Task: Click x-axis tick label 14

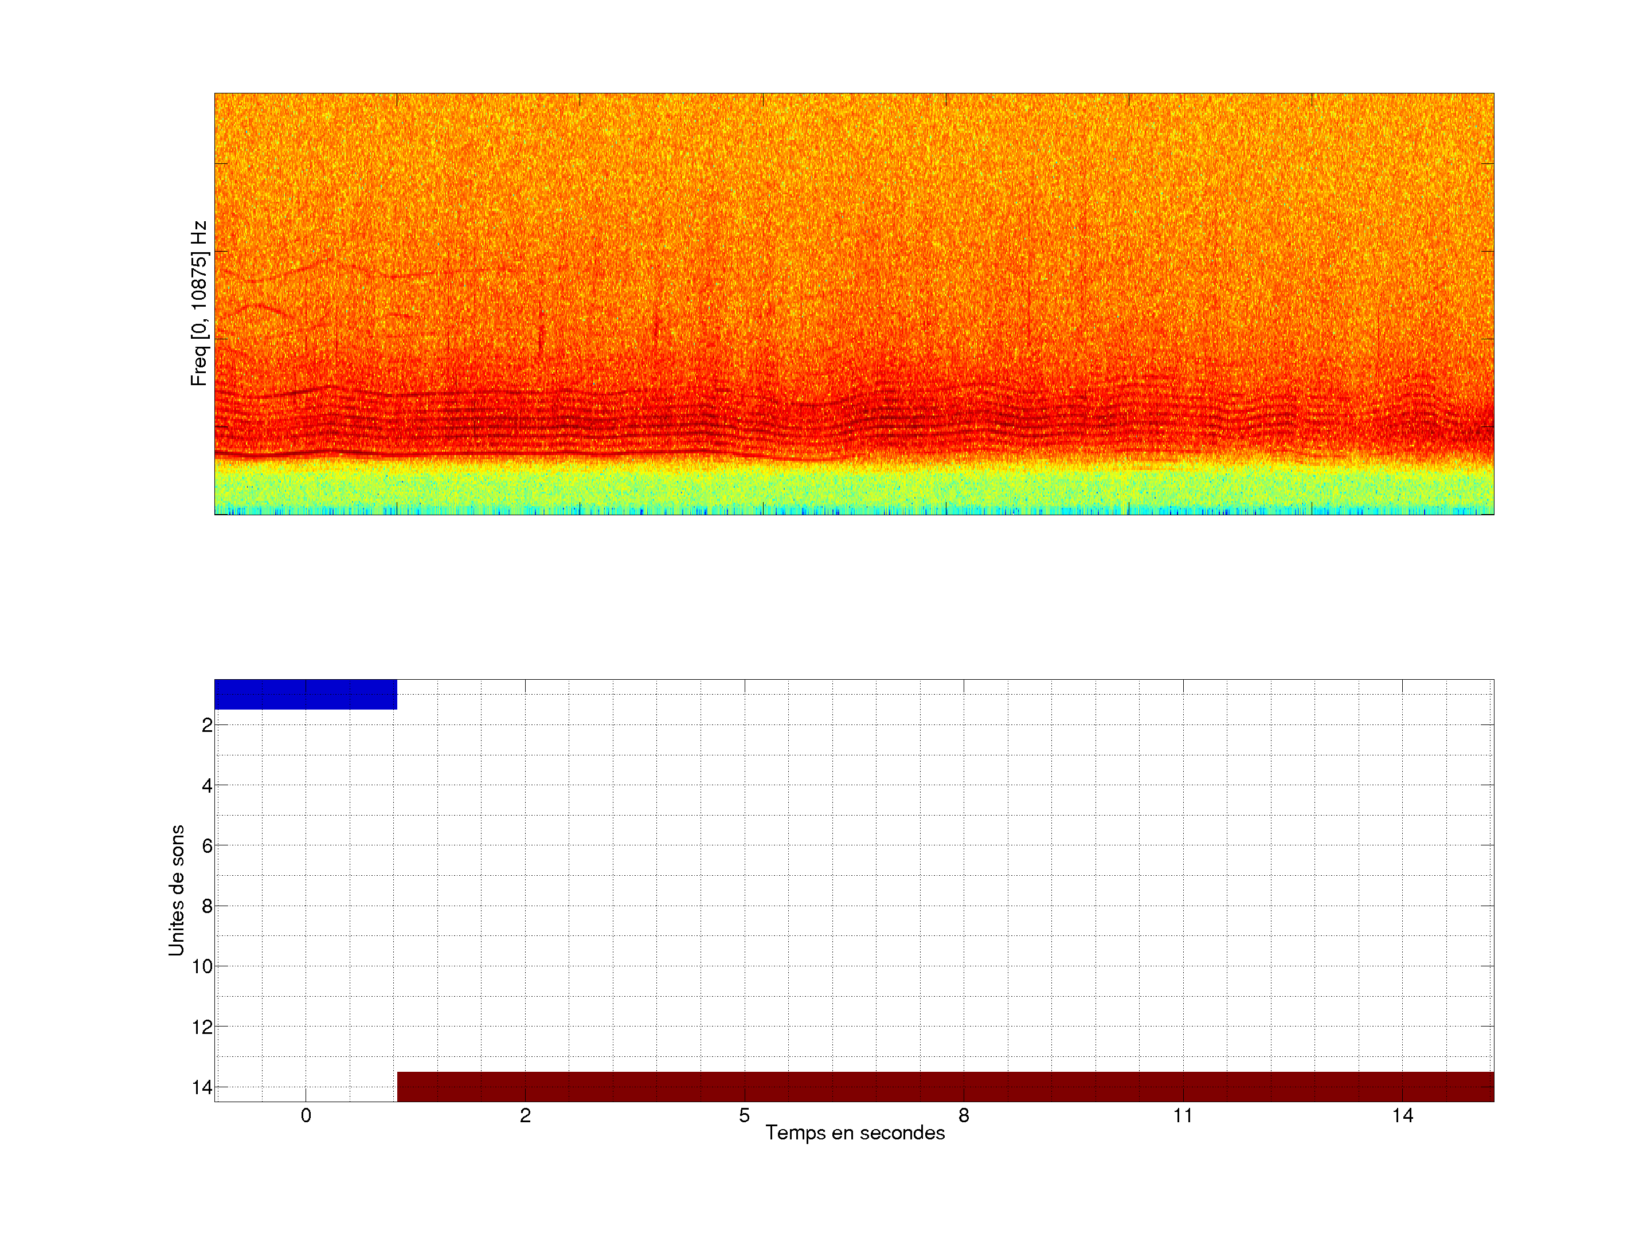Action: [x=1402, y=1115]
